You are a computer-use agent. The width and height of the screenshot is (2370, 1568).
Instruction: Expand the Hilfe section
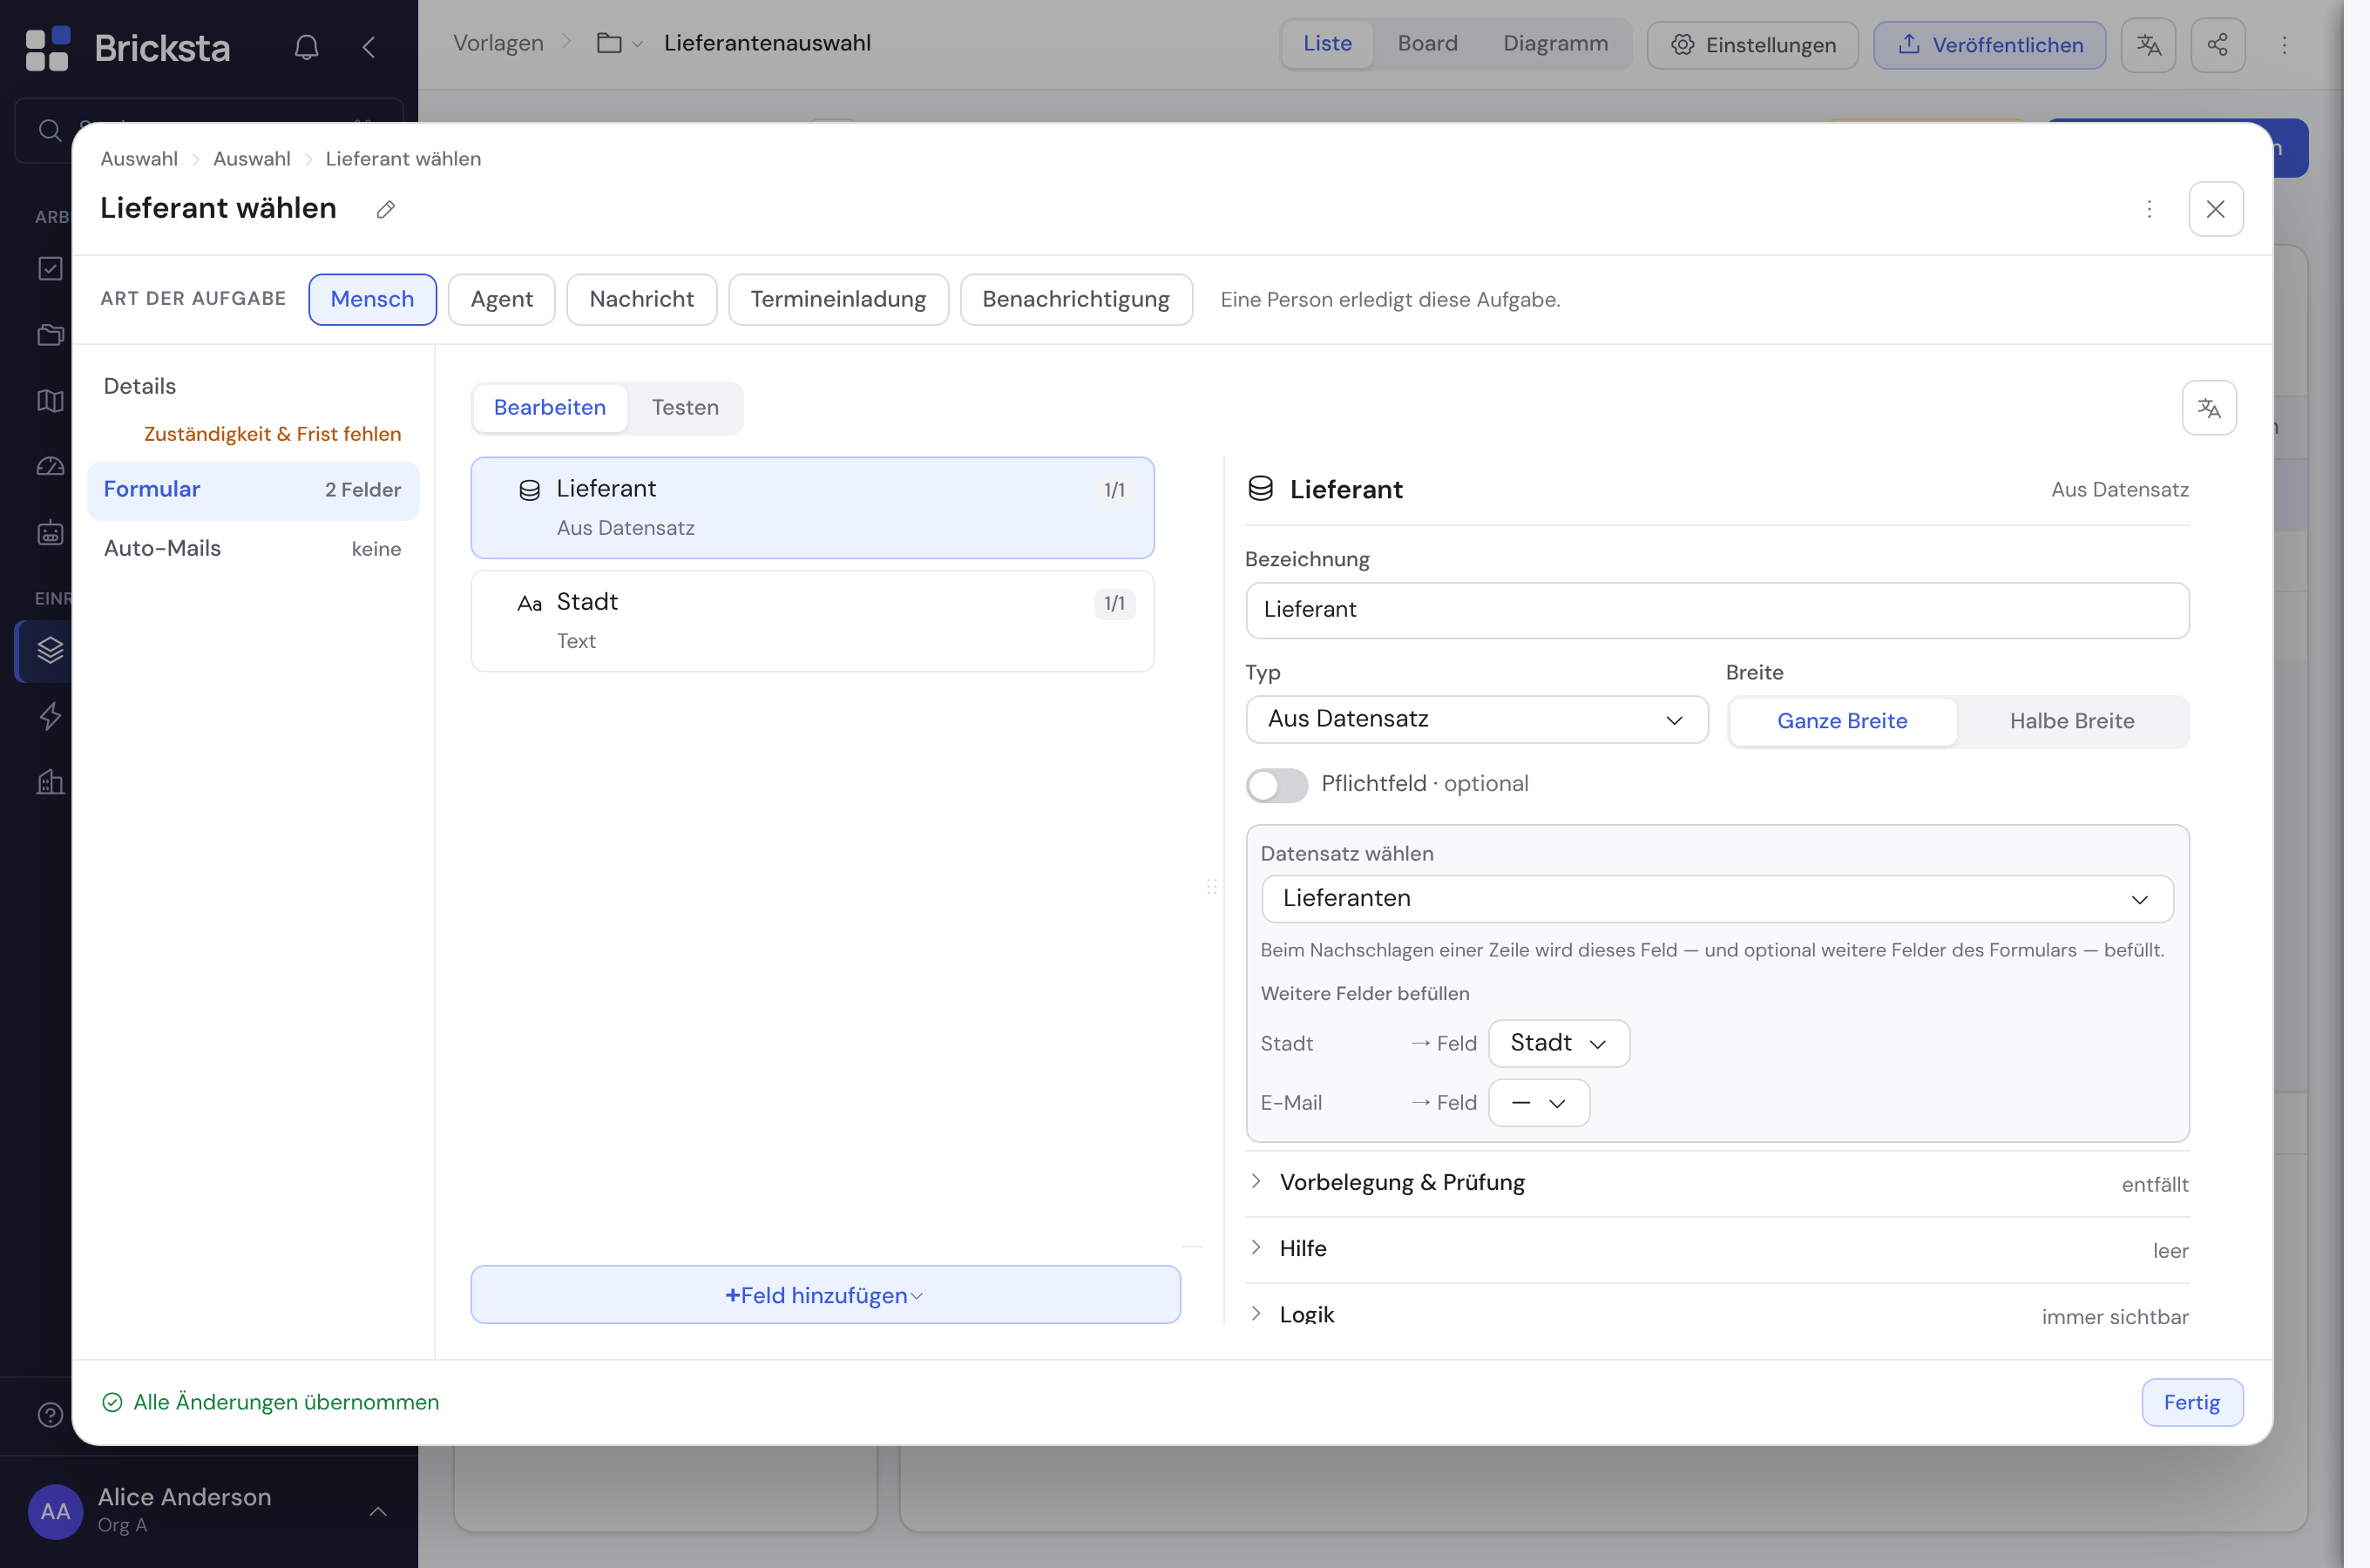tap(1717, 1249)
